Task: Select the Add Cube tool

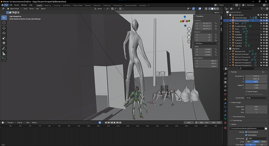Action: 4,59
